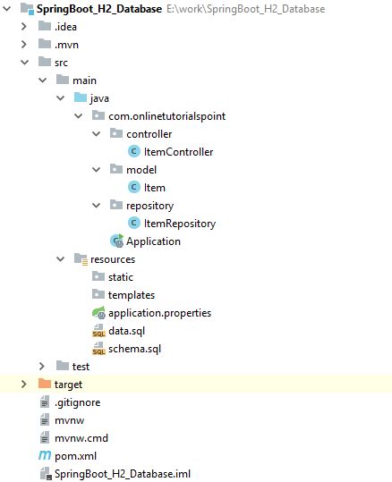Click the SpringBoot_H2_Database.iml file icon
Viewport: 392px width, 482px height.
[46, 474]
